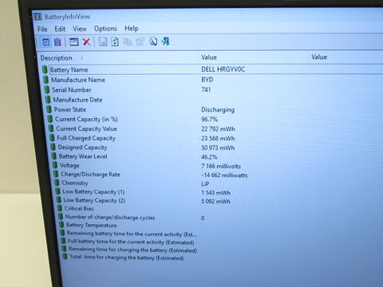
Task: Open the File menu
Action: tap(42, 29)
